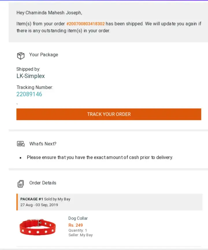Open tracking number 22089146 link
This screenshot has width=208, height=250.
[x=29, y=94]
